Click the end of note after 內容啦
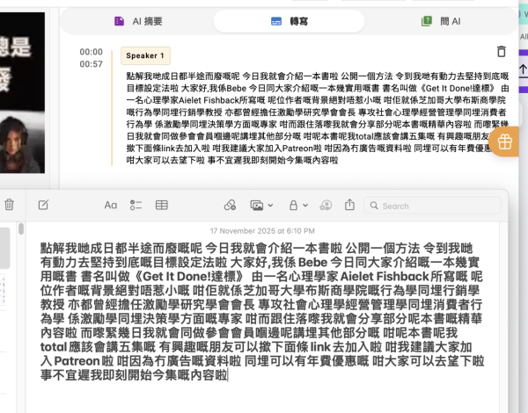Viewport: 528px width, 413px height. coord(228,375)
